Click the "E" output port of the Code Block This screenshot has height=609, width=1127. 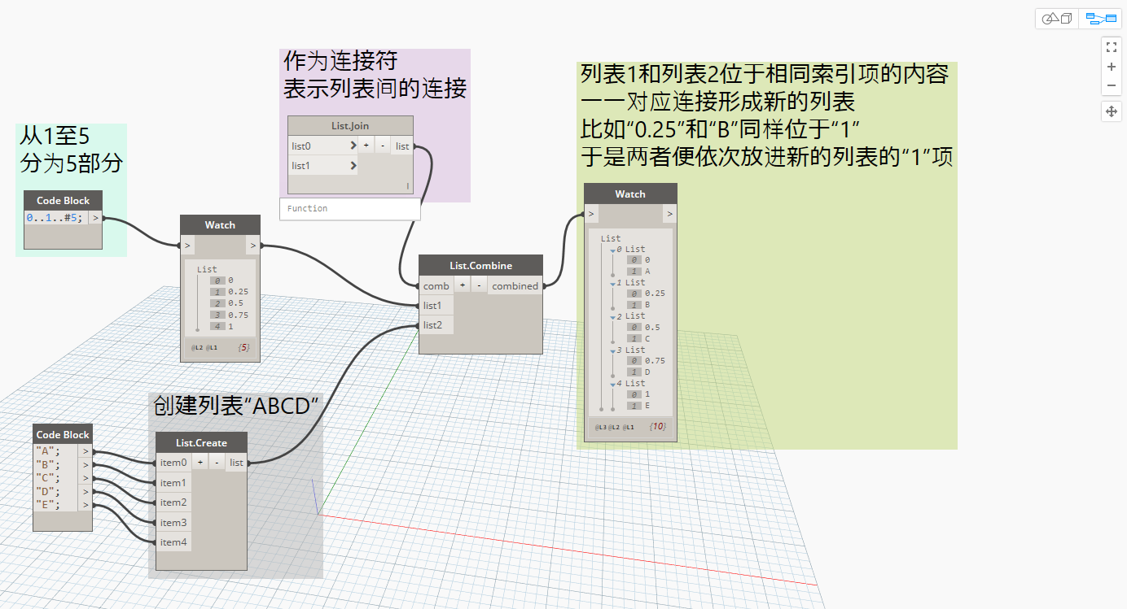coord(86,505)
